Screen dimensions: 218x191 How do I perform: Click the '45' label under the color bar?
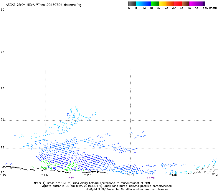pos(196,8)
